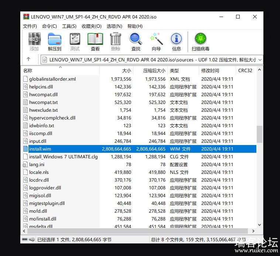Select the locdrv.dll file name
This screenshot has width=280, height=256.
click(x=39, y=180)
